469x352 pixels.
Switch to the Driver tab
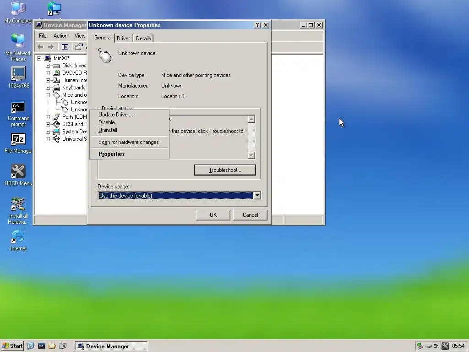(123, 38)
